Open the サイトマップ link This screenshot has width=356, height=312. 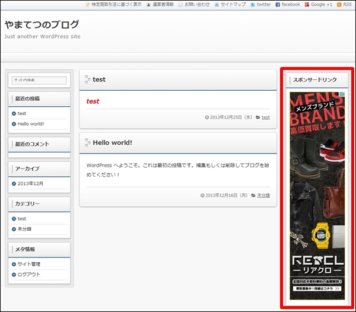233,4
